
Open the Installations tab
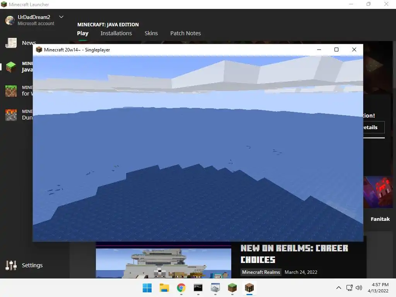coord(116,33)
